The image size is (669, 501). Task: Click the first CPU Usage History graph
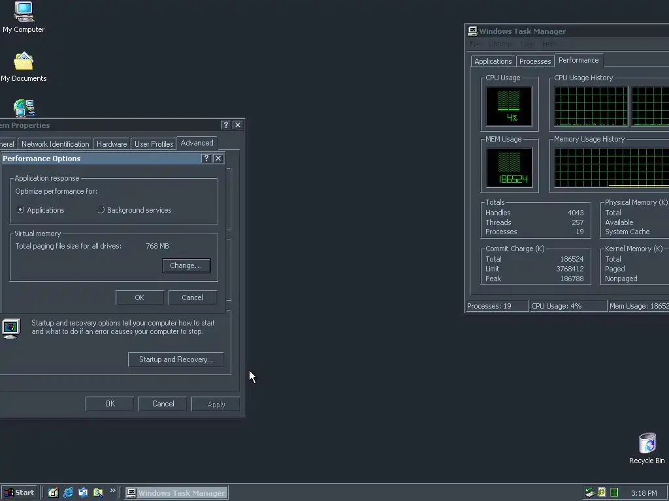click(591, 106)
